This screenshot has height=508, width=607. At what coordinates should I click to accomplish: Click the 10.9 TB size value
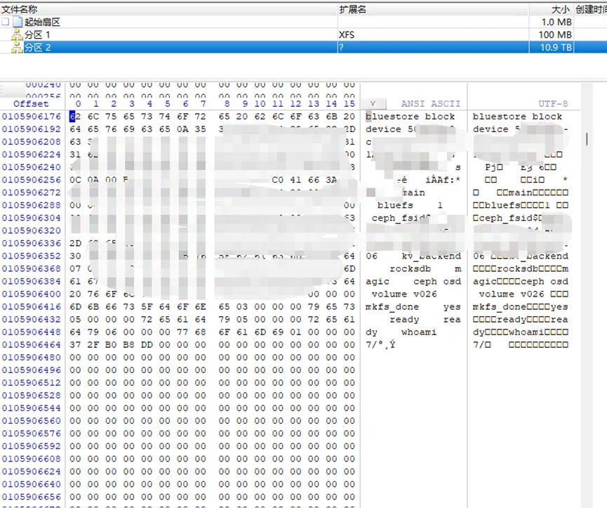tap(556, 48)
